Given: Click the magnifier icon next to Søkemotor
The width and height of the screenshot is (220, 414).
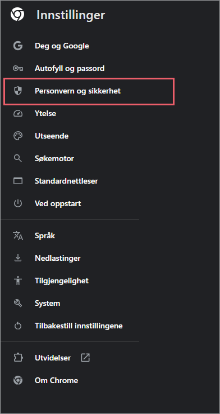Looking at the screenshot, I should pos(18,159).
